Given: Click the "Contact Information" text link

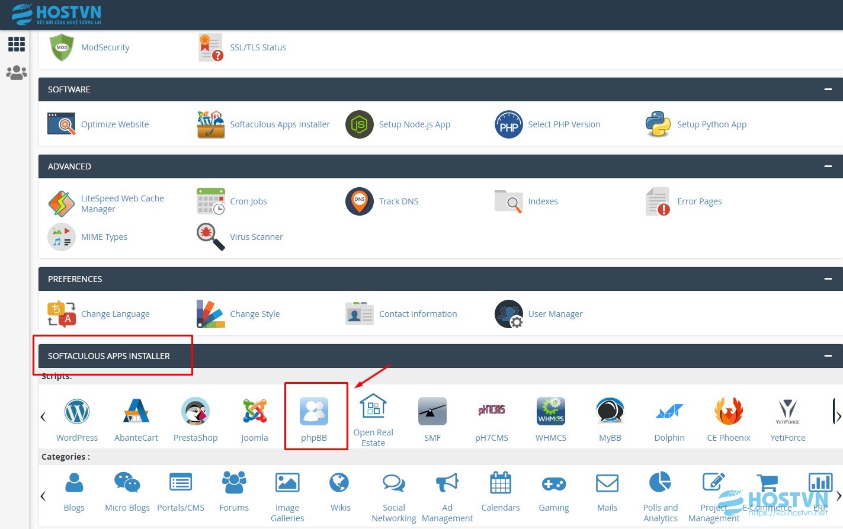Looking at the screenshot, I should 418,314.
